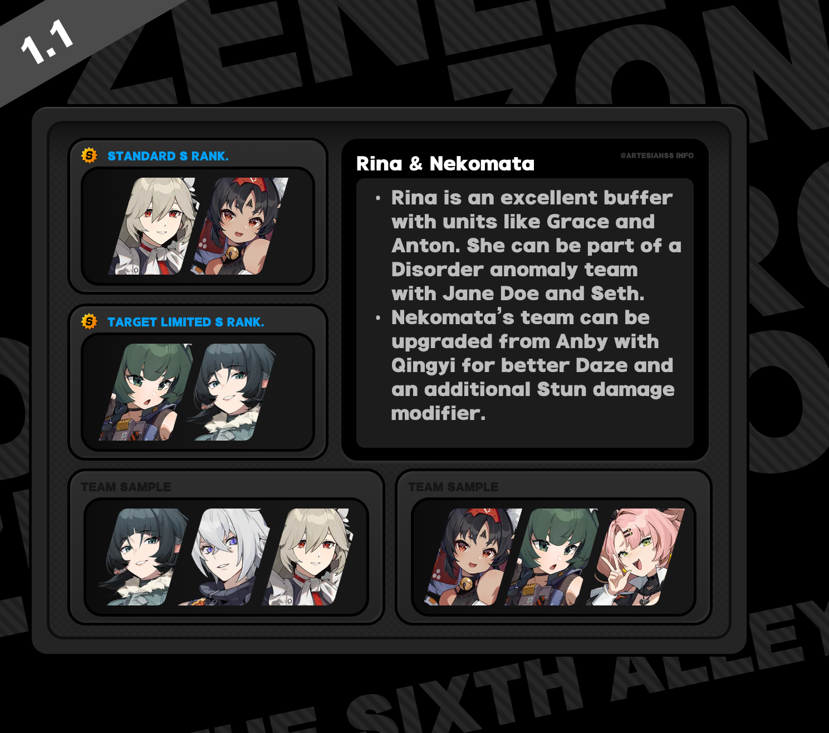Viewport: 829px width, 733px height.
Task: Select Nekomata's portrait in Standard S Rank panel
Action: coord(240,226)
